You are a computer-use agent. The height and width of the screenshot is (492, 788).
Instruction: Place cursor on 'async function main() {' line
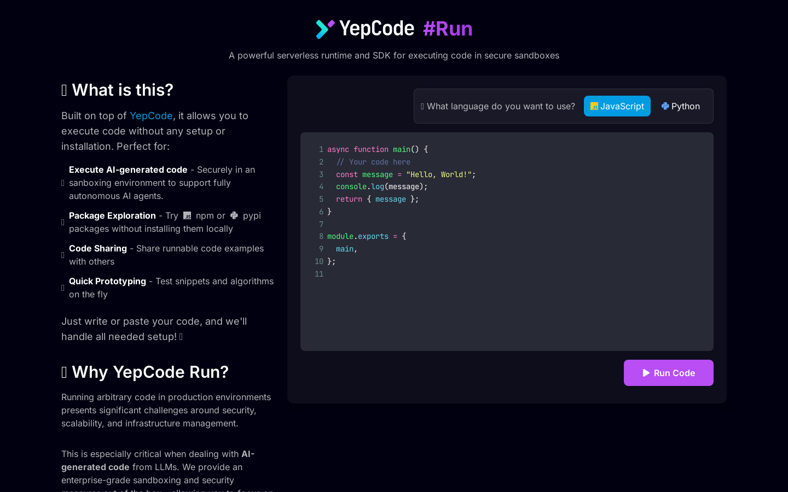(x=378, y=149)
